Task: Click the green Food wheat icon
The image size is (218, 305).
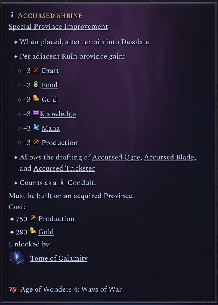Action: 36,84
